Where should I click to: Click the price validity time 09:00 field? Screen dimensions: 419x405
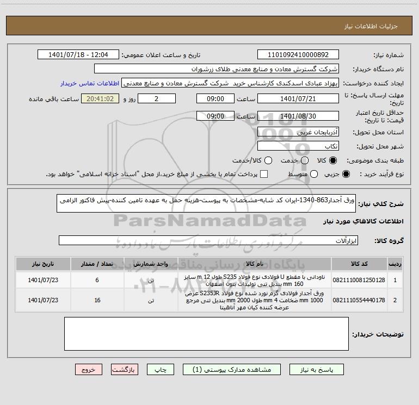click(x=215, y=116)
